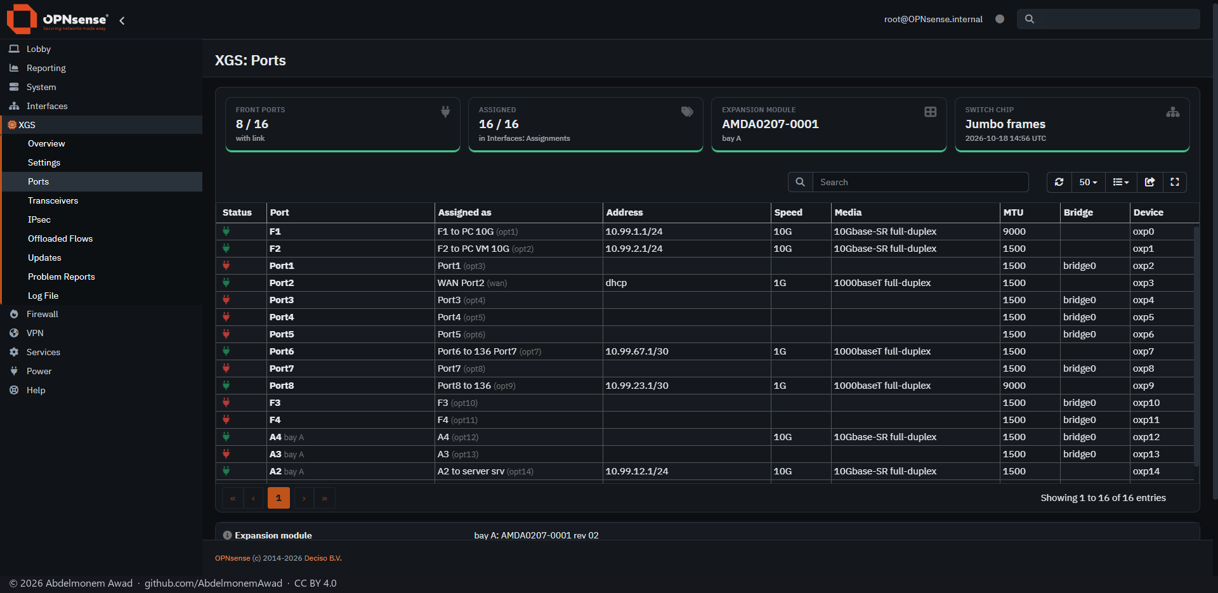Expand the Reporting menu

pos(101,68)
